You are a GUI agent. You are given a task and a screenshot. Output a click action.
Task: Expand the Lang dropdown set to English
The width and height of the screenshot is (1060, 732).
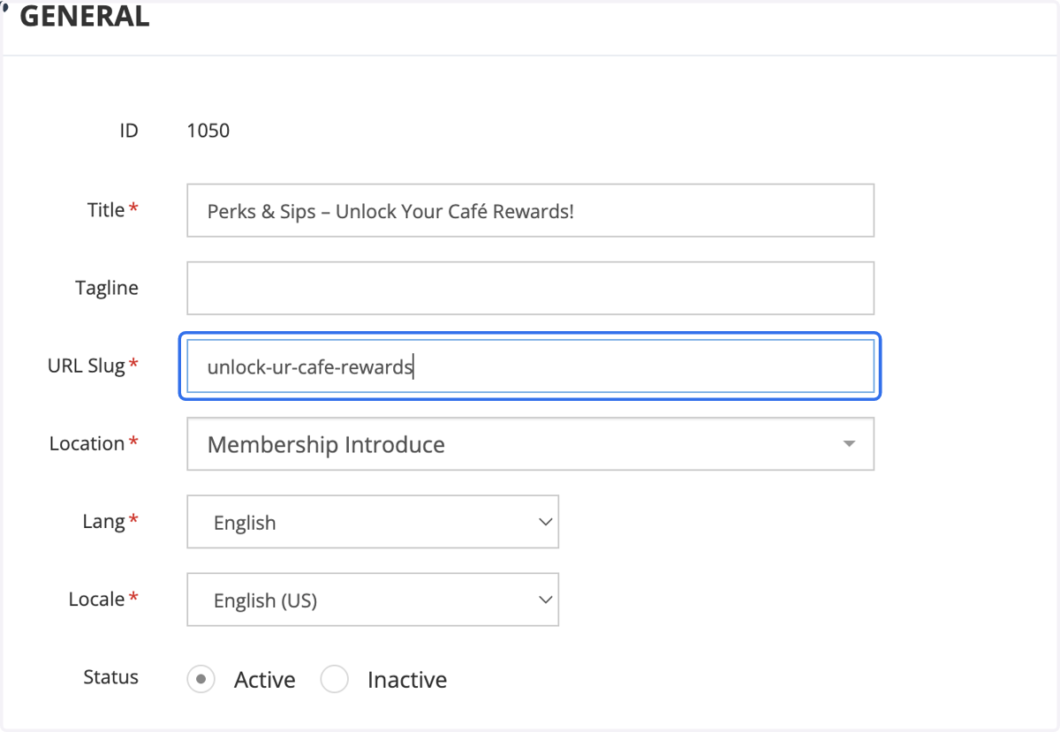pyautogui.click(x=373, y=522)
